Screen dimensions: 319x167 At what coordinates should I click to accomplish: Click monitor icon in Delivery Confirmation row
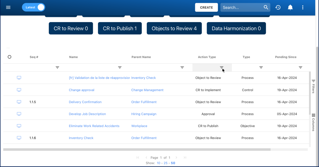(x=19, y=102)
